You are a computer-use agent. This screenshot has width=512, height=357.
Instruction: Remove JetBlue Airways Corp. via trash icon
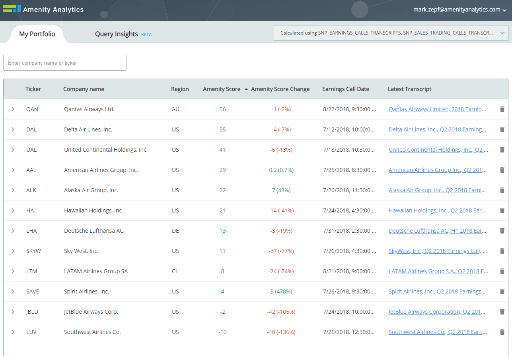pyautogui.click(x=502, y=312)
